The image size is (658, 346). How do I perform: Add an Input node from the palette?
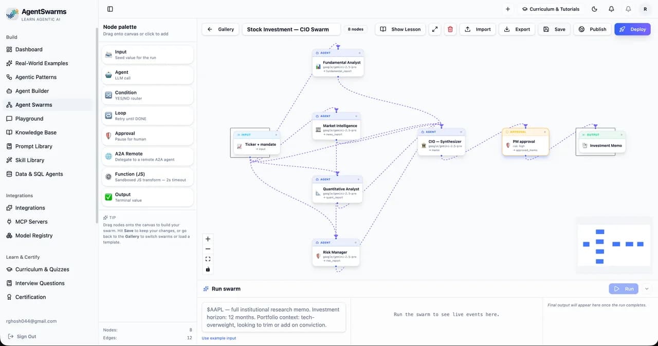(148, 54)
